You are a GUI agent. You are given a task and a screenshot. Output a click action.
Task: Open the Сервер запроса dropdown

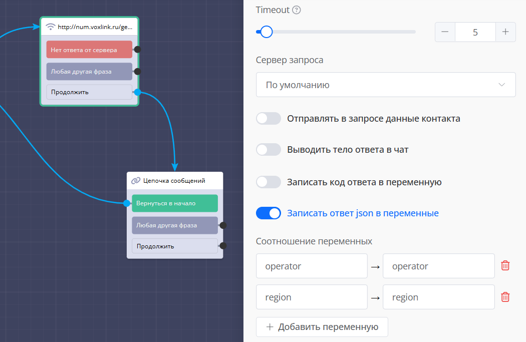click(385, 85)
